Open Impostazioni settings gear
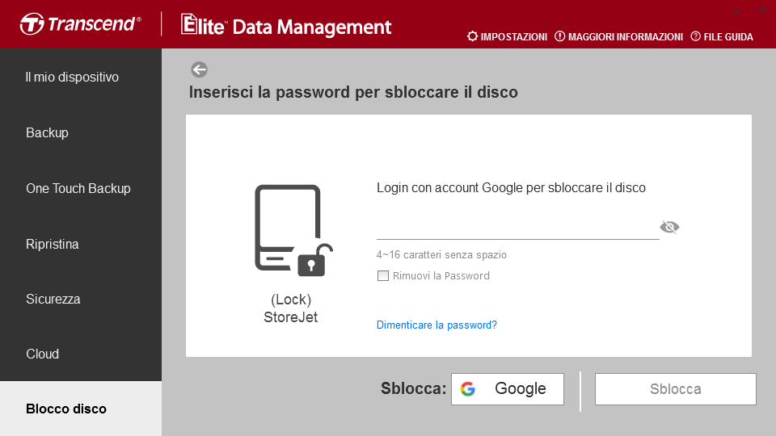Viewport: 776px width, 436px height. [472, 36]
